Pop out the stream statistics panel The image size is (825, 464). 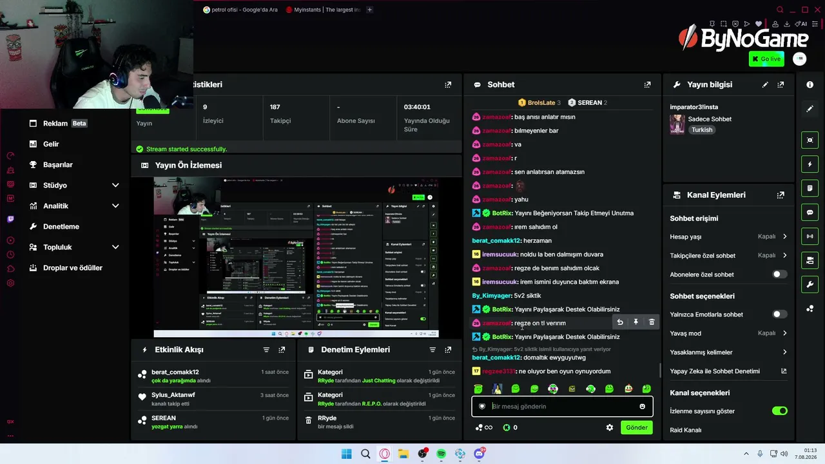point(448,84)
